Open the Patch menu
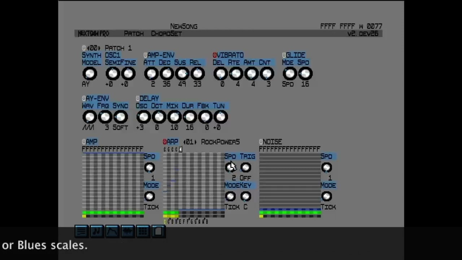The image size is (462, 260). click(134, 34)
